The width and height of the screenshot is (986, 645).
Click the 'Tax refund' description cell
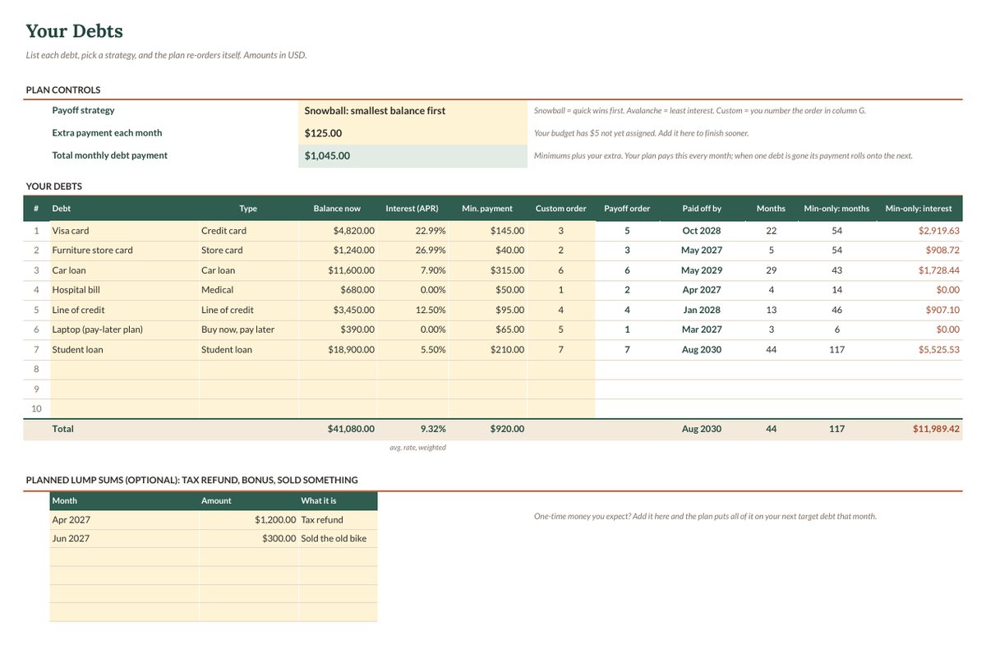[x=338, y=520]
